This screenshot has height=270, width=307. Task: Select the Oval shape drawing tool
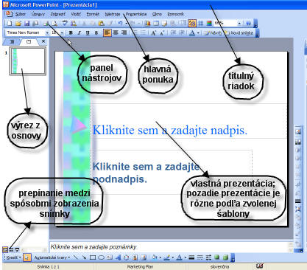point(101,257)
